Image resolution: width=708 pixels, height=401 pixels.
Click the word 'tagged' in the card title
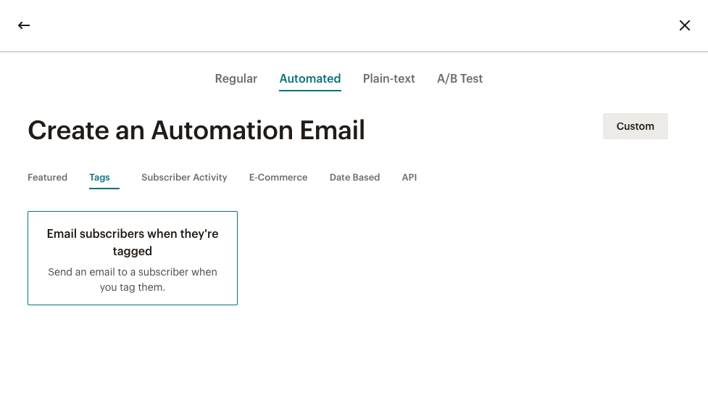point(133,252)
